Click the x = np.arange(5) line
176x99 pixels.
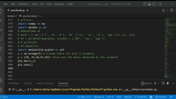[56, 54]
